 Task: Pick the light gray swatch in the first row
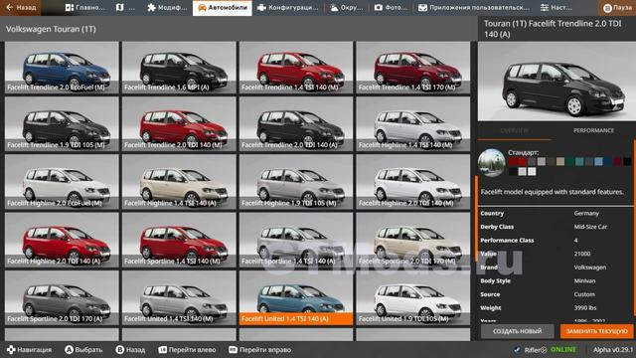point(542,161)
